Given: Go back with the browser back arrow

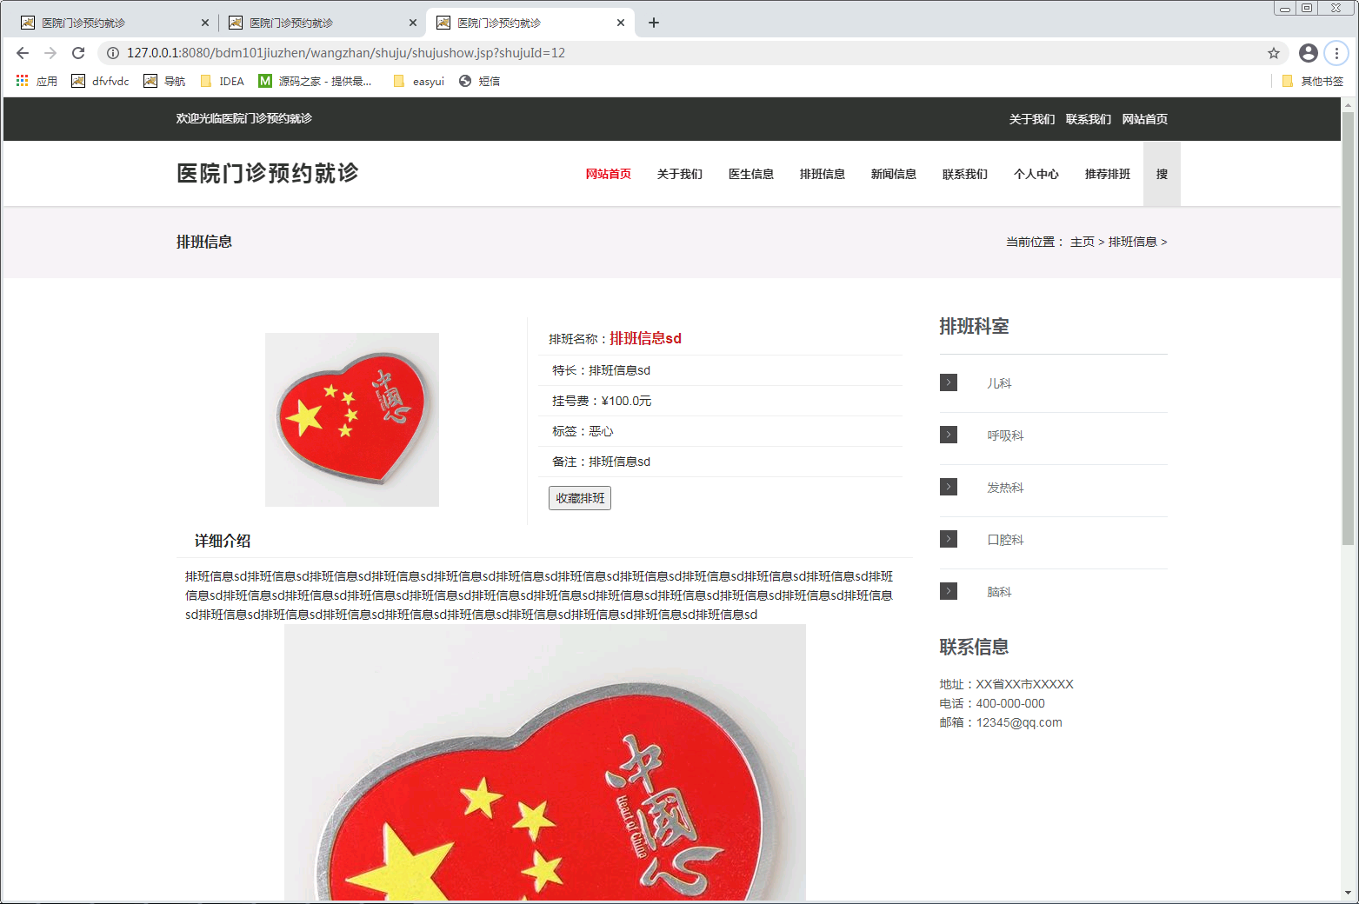Looking at the screenshot, I should tap(23, 53).
